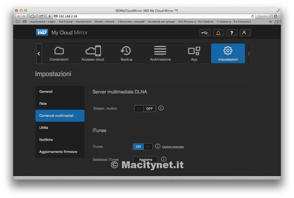Select Generali in settings sidebar
294x198 pixels.
(x=60, y=92)
